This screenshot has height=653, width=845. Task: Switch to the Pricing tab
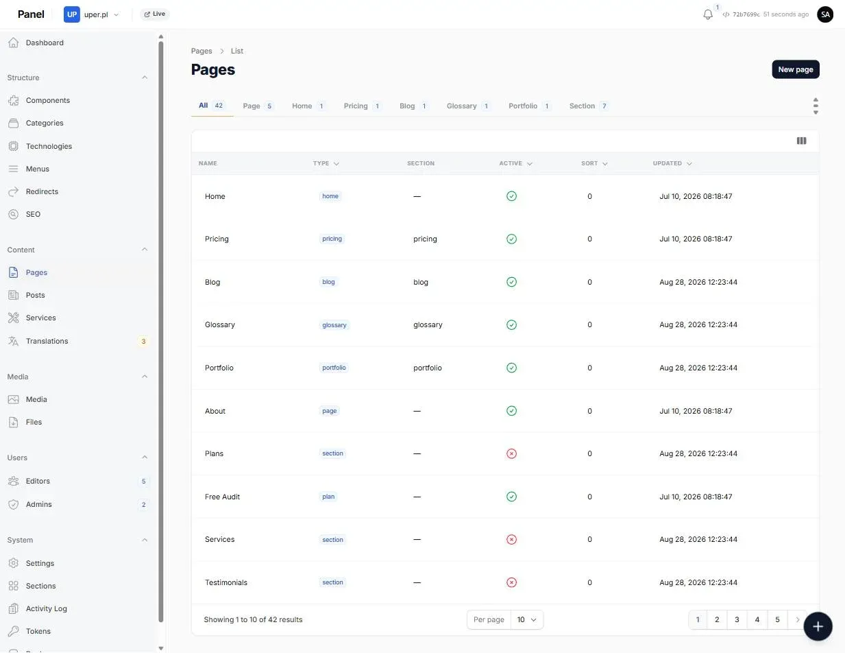point(363,106)
